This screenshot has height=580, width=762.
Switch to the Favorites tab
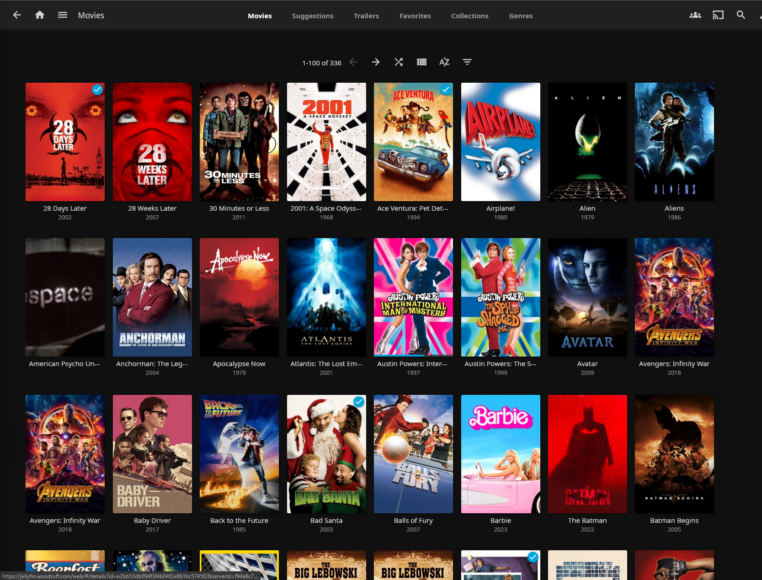[x=415, y=16]
